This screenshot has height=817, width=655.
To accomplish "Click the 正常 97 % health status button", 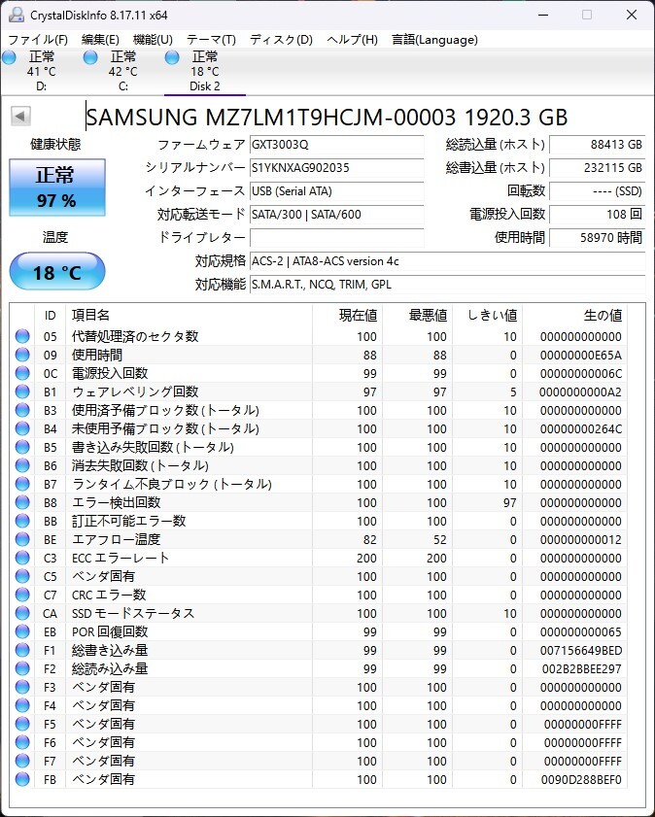I will 57,187.
